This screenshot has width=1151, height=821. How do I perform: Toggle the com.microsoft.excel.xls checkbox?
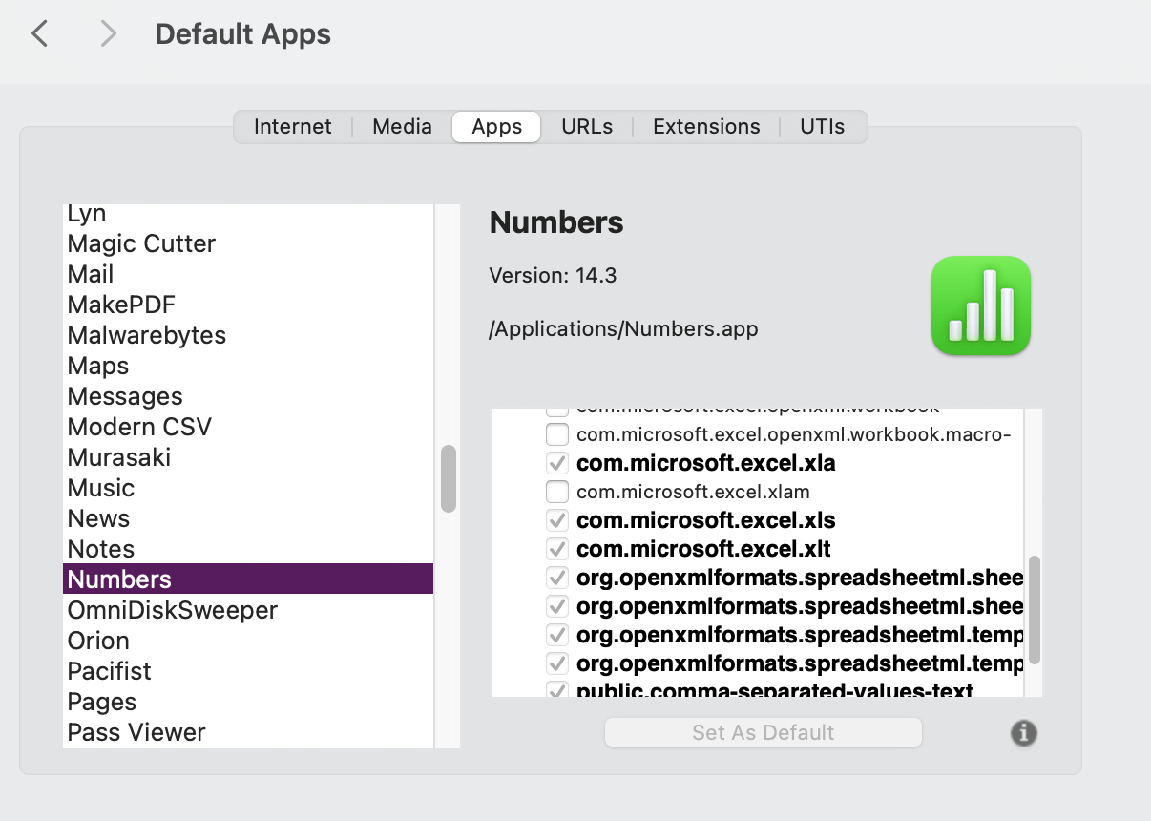click(557, 521)
